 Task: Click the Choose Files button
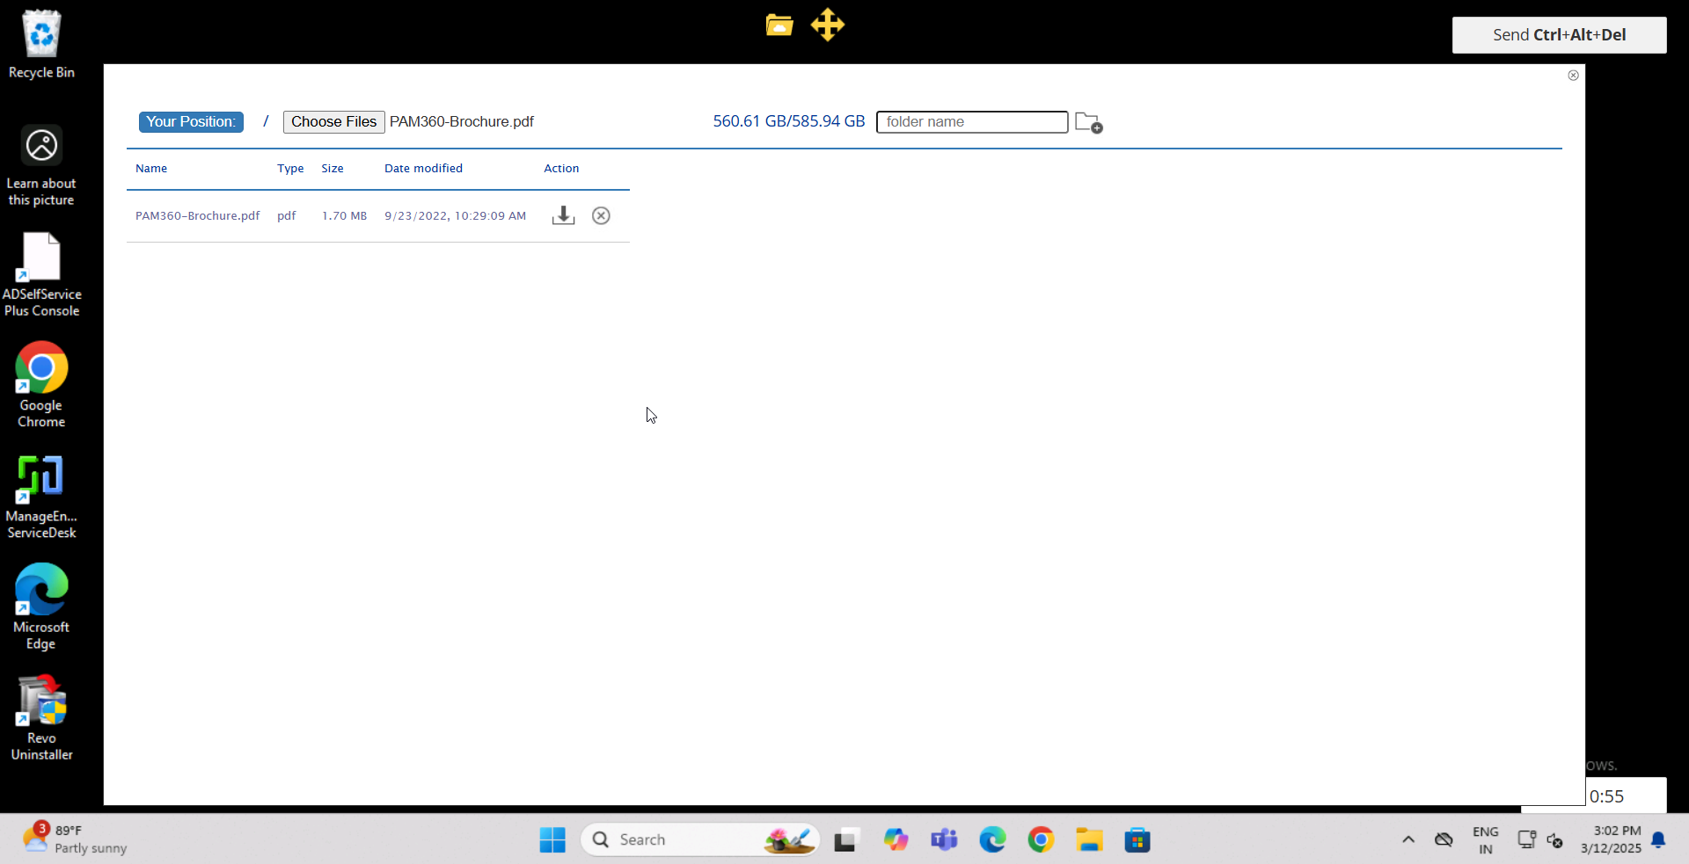click(333, 121)
